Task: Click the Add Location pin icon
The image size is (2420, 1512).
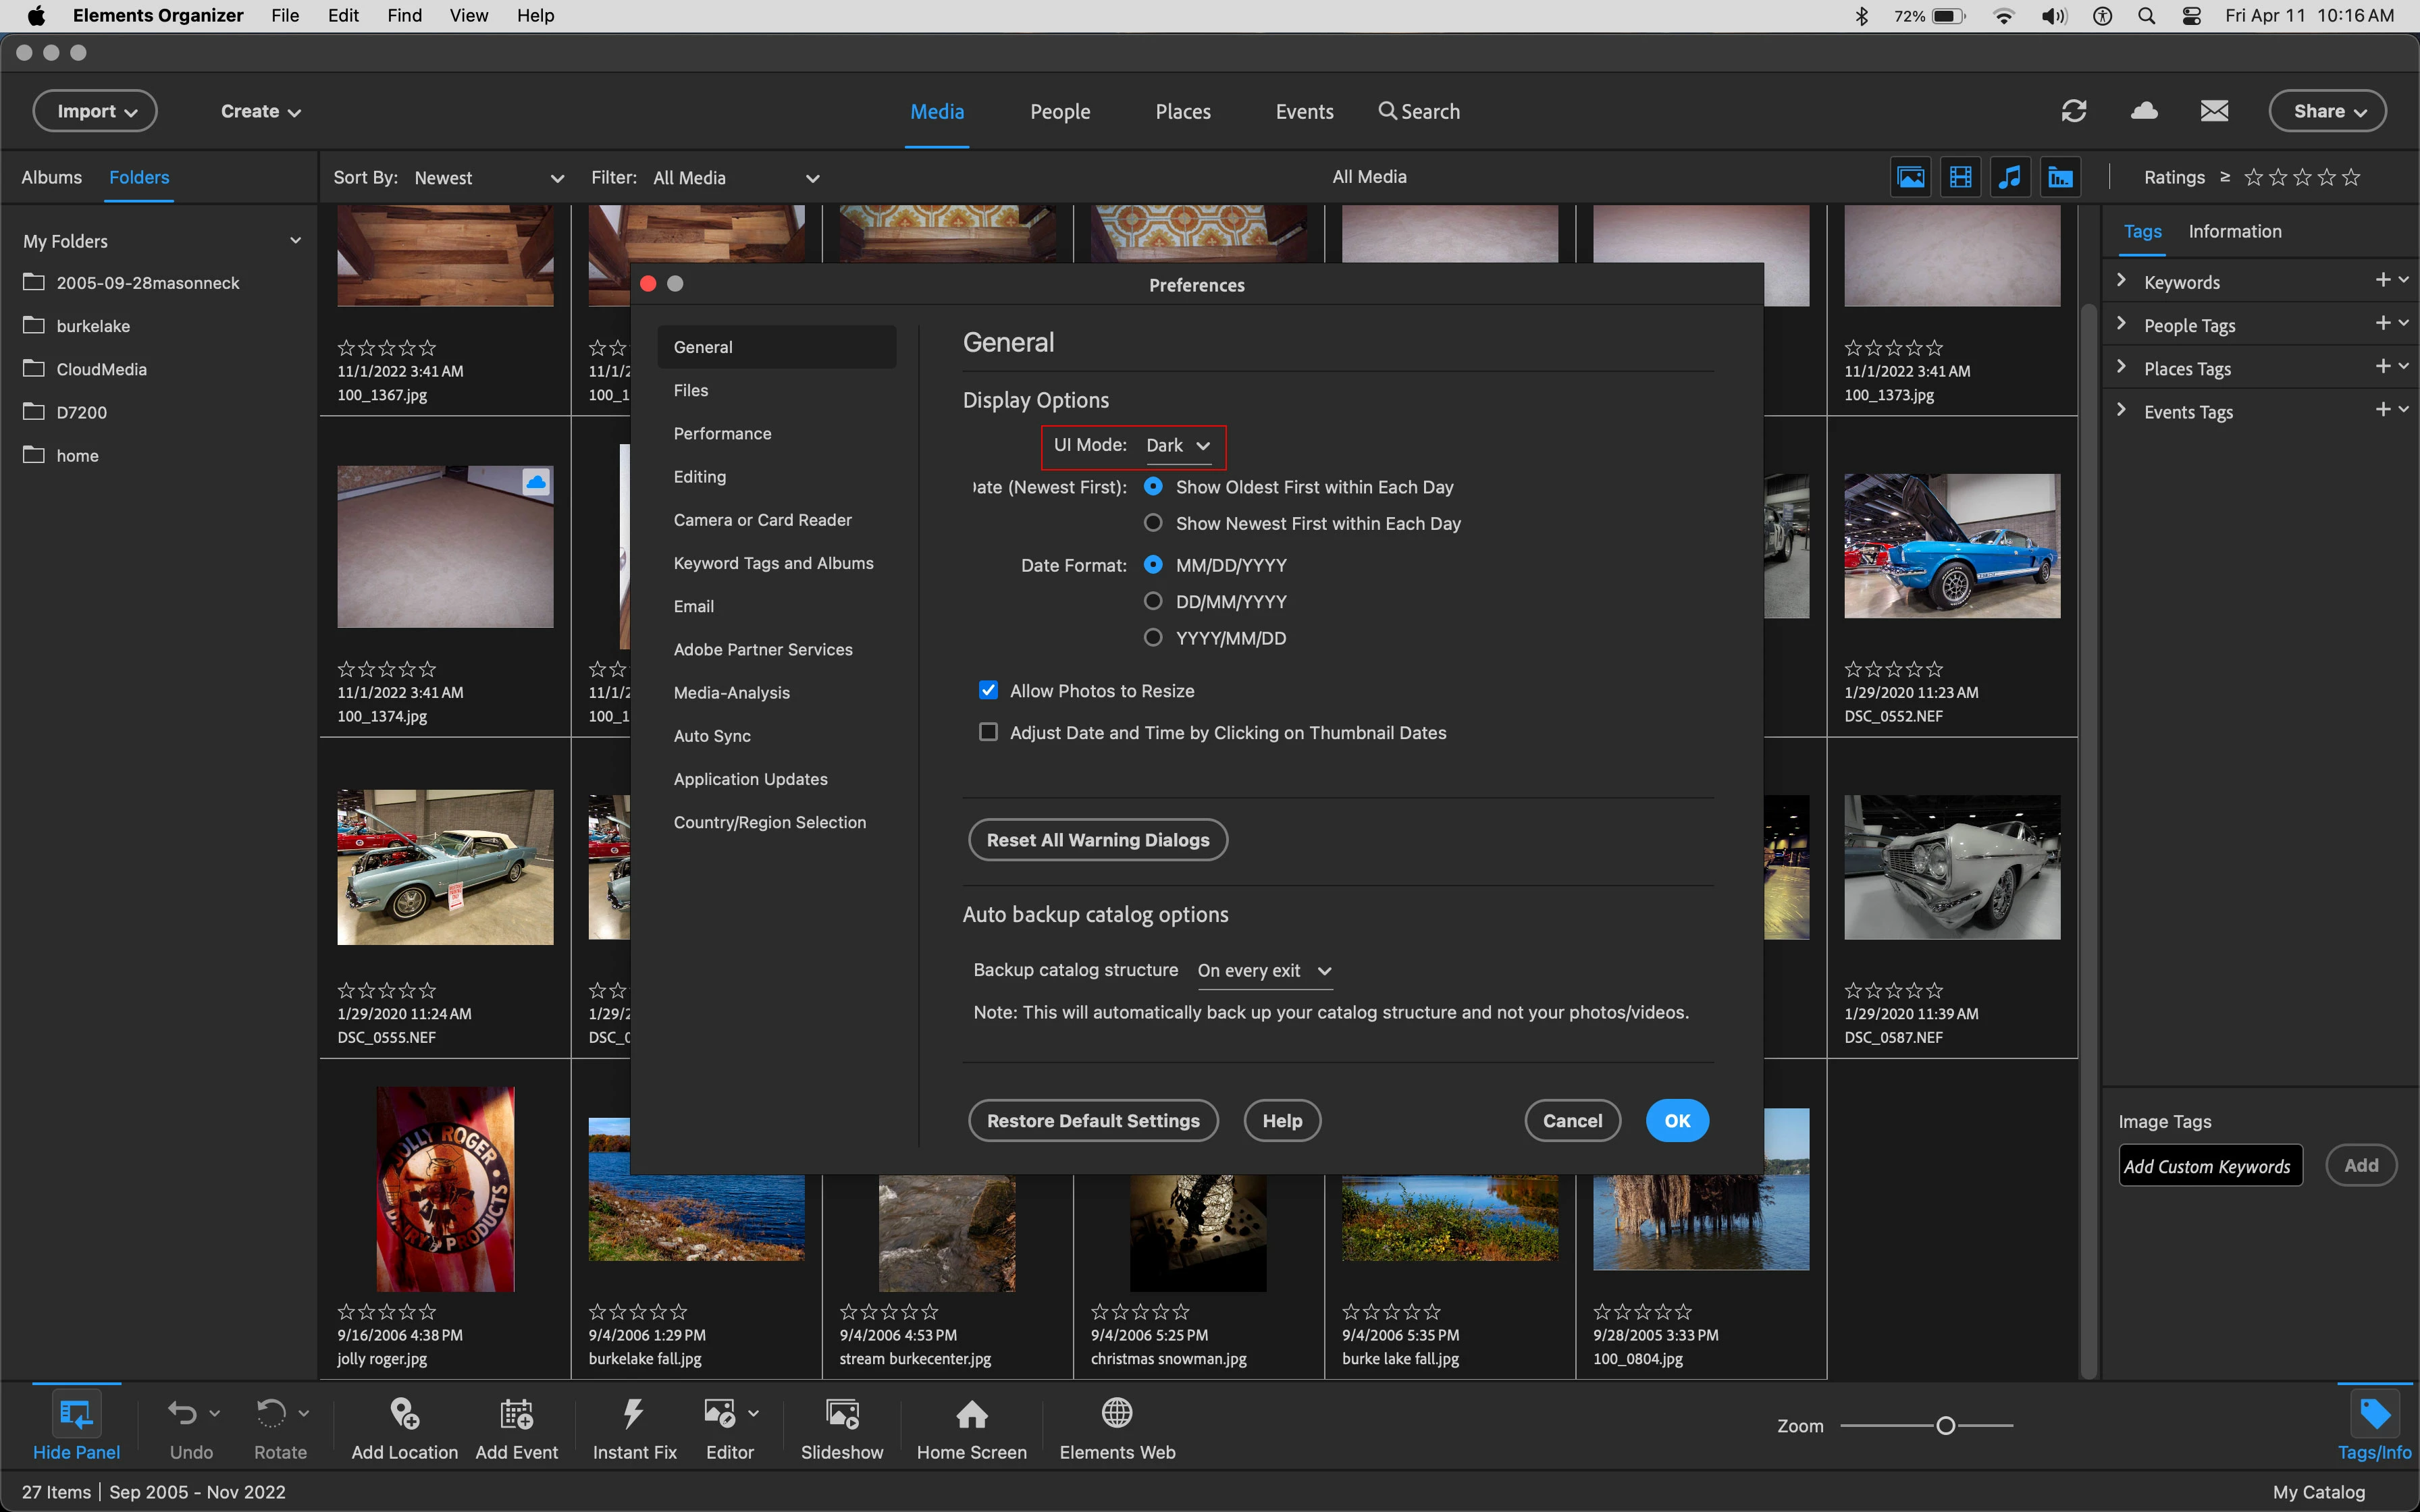Action: point(404,1414)
